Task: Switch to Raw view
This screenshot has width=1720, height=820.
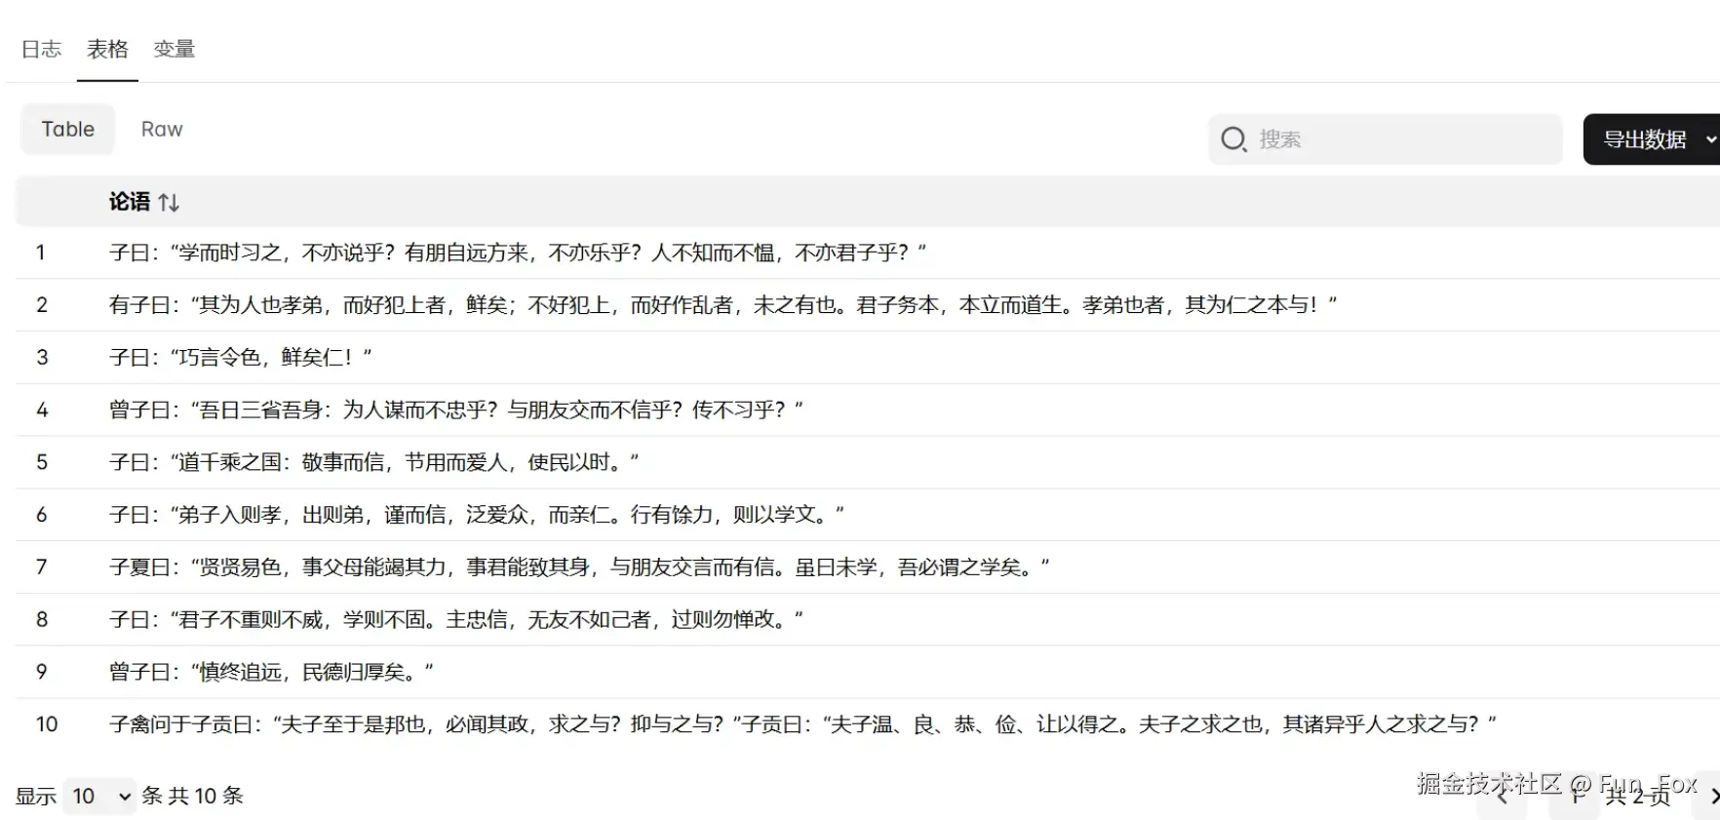Action: click(x=162, y=130)
